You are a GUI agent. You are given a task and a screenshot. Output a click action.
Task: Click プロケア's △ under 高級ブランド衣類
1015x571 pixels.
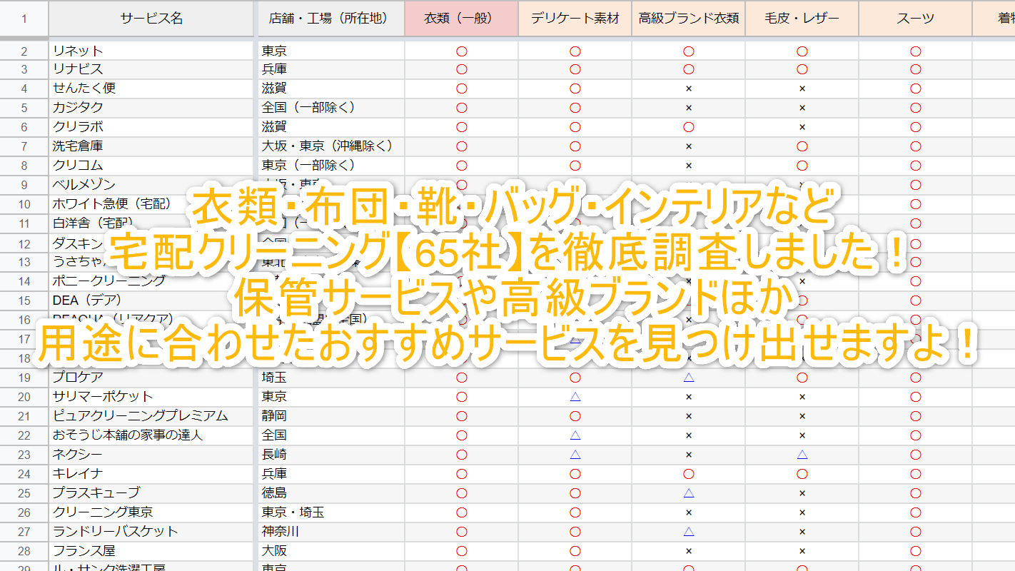689,378
